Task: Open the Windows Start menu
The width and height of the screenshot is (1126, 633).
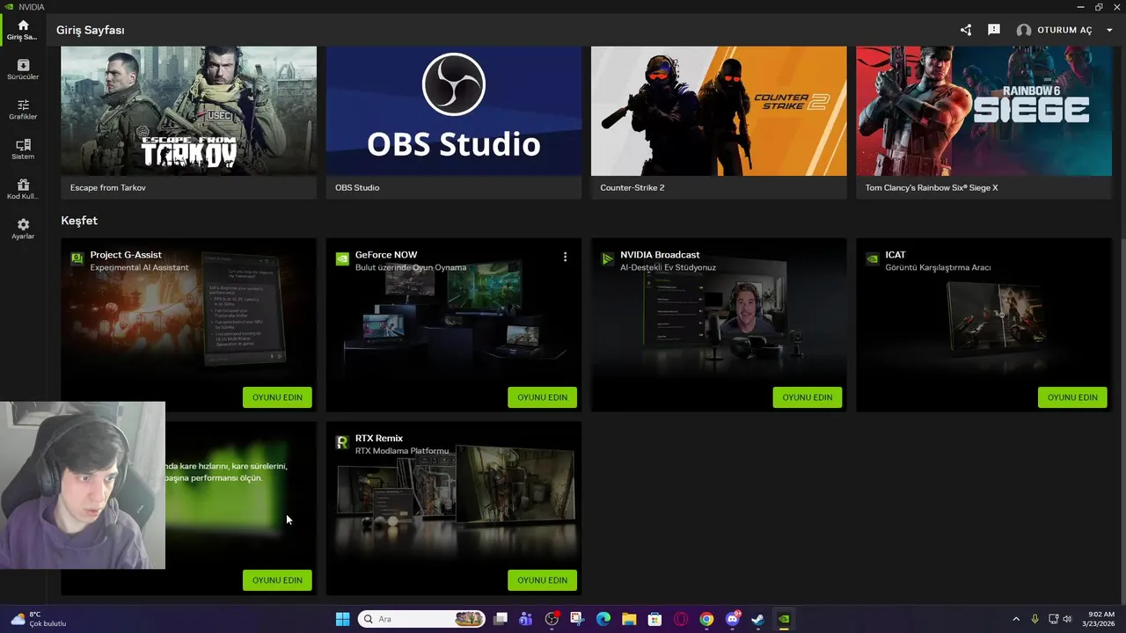Action: coord(342,619)
